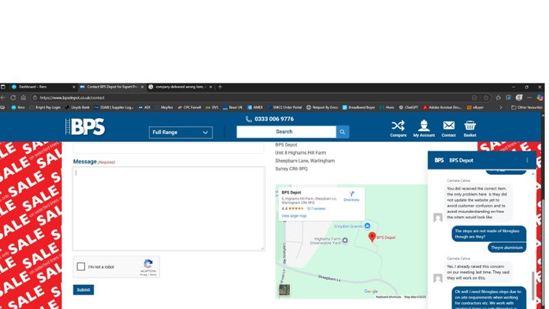This screenshot has height=309, width=549.
Task: Open the BPS Depot chat options menu
Action: coord(527,160)
